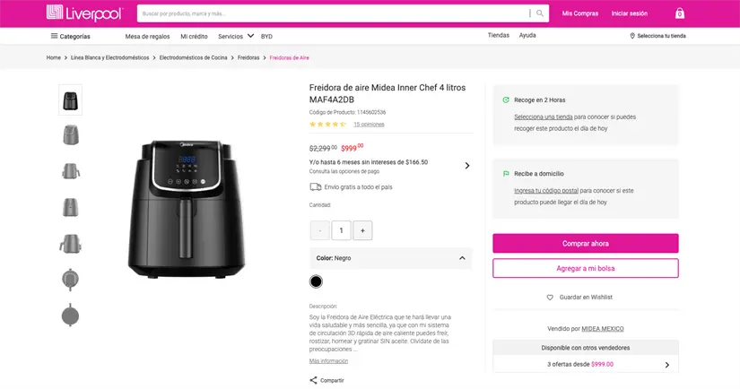Click the Comprar ahora button

[585, 243]
